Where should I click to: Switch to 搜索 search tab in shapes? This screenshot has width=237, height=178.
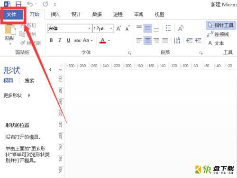click(29, 80)
